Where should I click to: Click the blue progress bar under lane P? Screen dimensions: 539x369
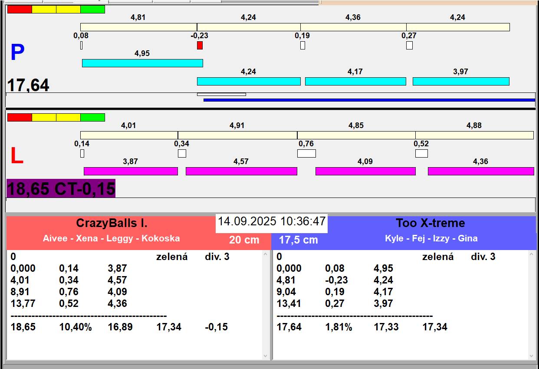pos(369,100)
